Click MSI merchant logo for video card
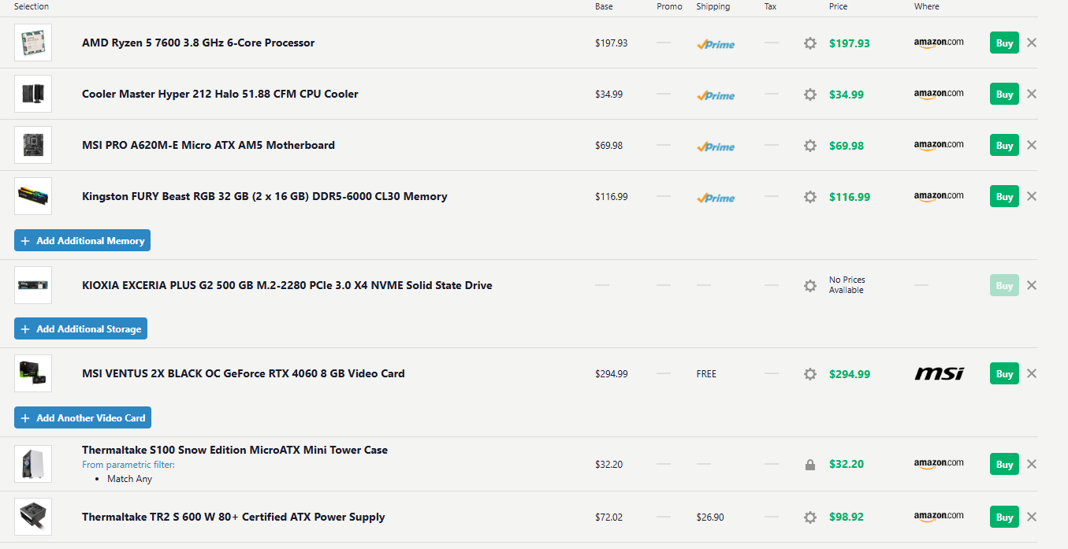The height and width of the screenshot is (549, 1068). (x=939, y=373)
